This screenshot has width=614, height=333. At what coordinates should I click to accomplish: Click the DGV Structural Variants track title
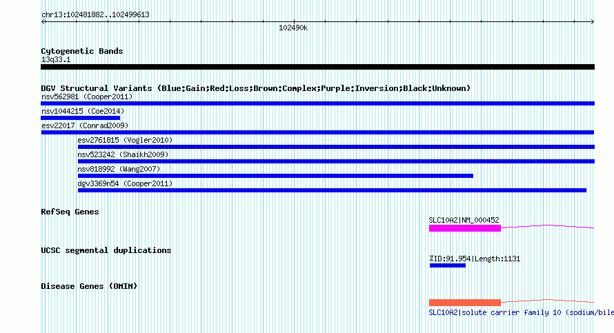(256, 88)
